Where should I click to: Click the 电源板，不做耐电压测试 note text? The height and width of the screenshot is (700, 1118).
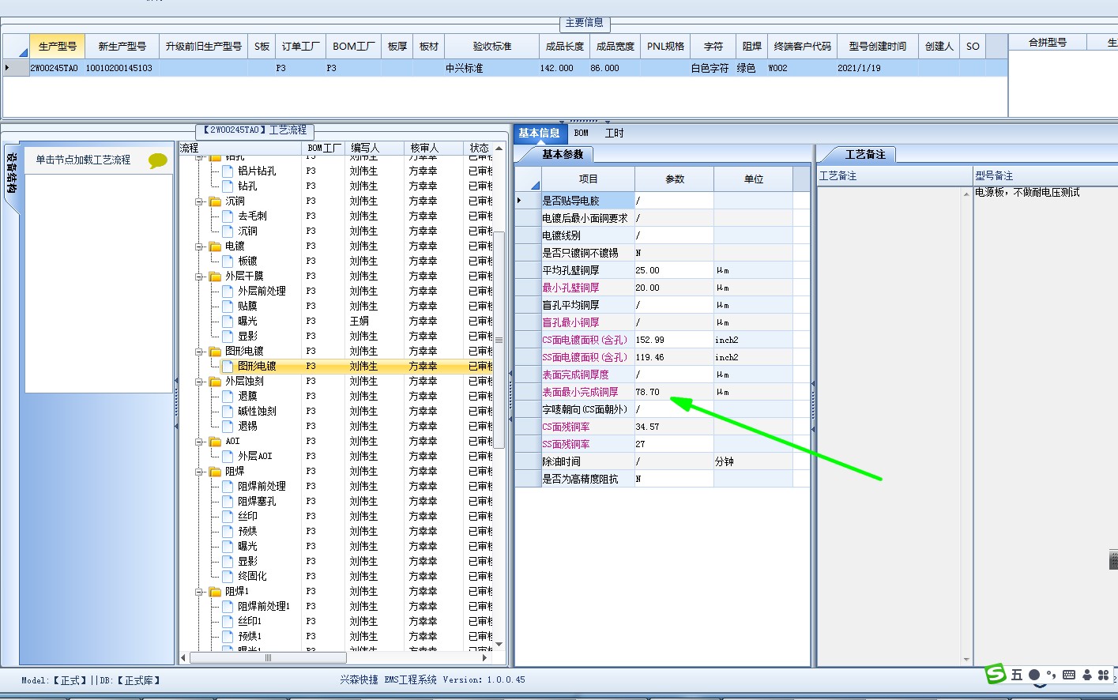point(1027,193)
